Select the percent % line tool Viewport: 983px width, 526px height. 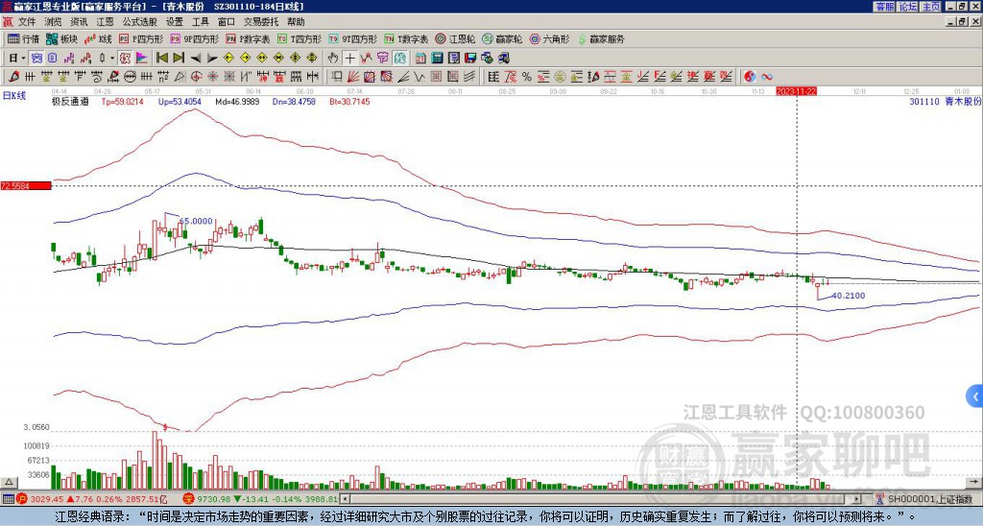[527, 77]
